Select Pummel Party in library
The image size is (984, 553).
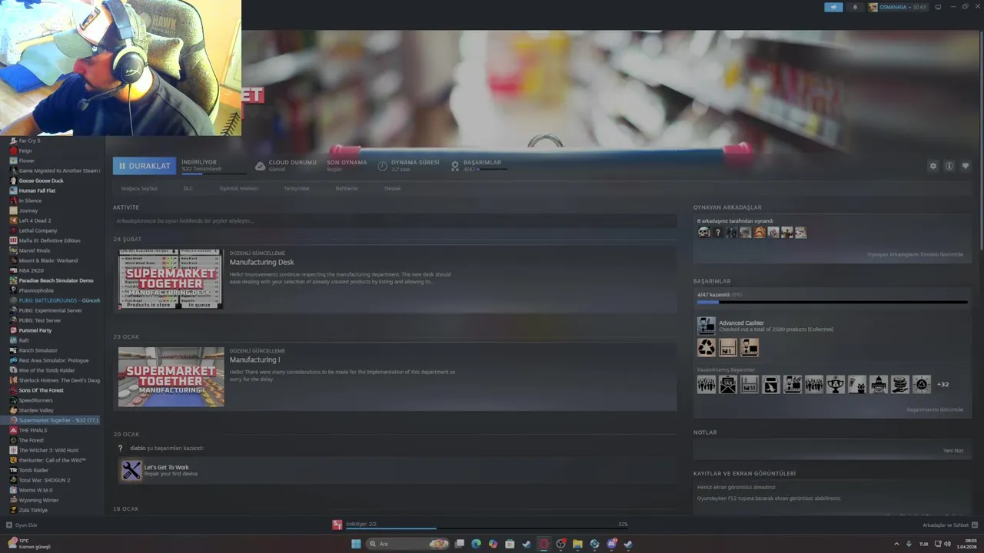[x=35, y=330]
